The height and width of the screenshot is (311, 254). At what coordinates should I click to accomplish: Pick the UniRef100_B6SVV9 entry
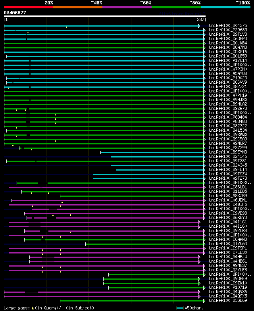pos(228,83)
